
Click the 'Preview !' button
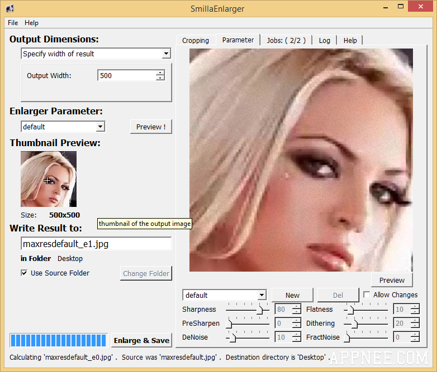[151, 127]
